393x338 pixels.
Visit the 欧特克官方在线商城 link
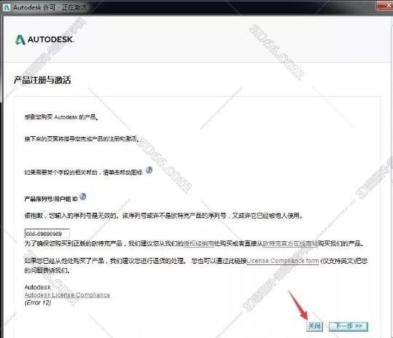(x=290, y=243)
